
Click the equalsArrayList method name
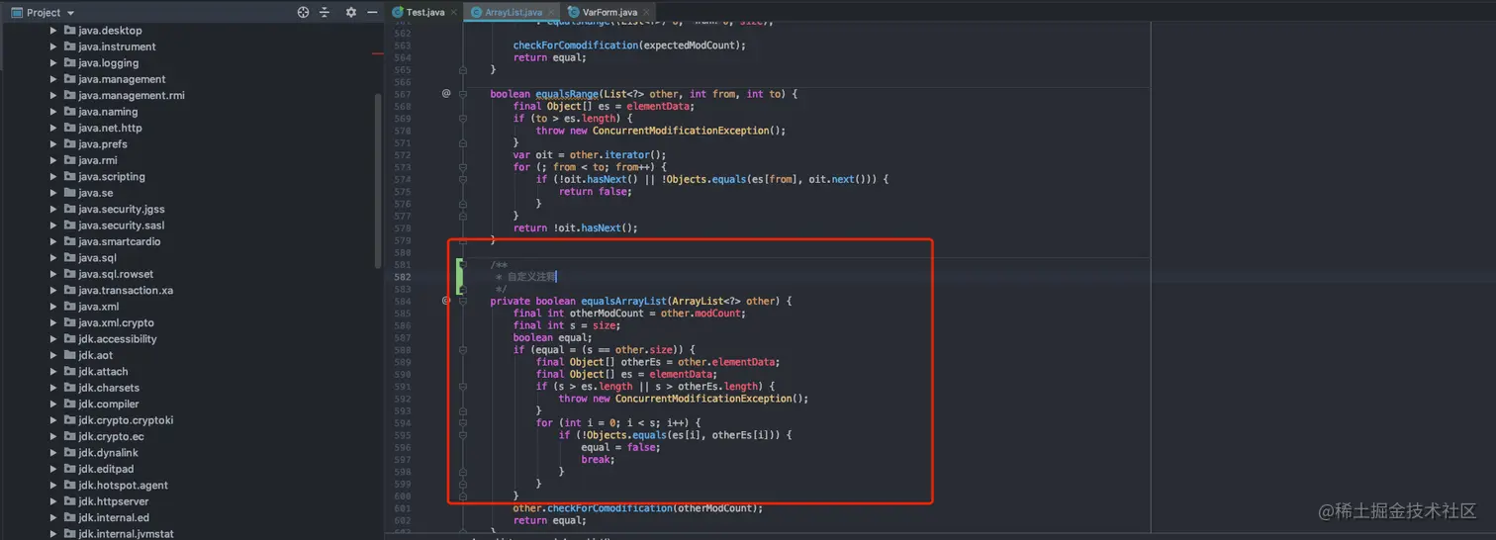[x=623, y=301]
